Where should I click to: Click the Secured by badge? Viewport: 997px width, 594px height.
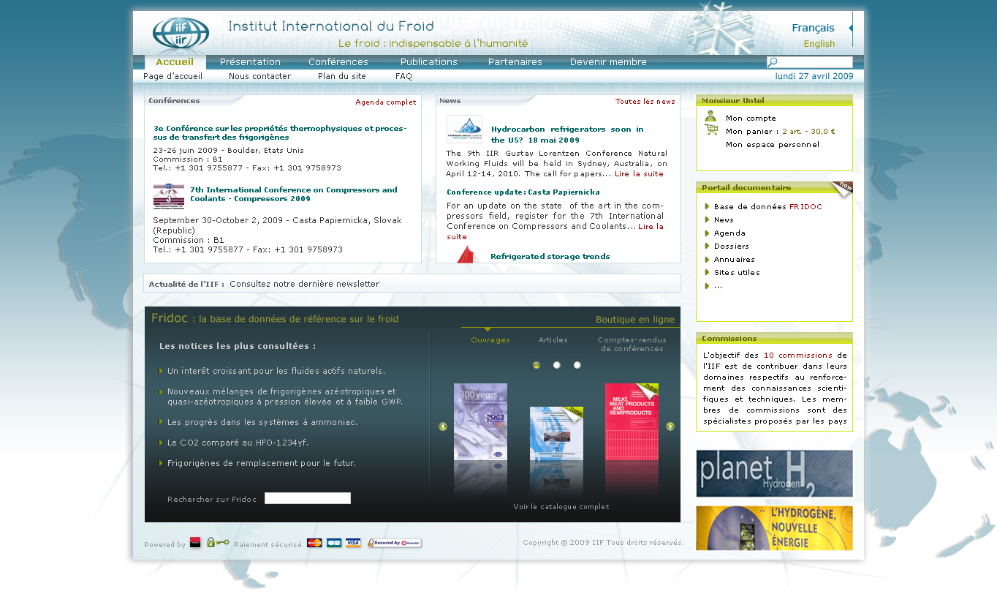pyautogui.click(x=395, y=543)
